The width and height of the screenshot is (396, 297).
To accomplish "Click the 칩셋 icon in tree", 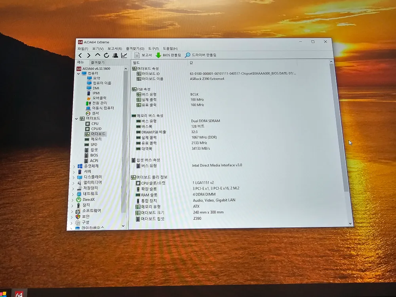I will (86, 150).
